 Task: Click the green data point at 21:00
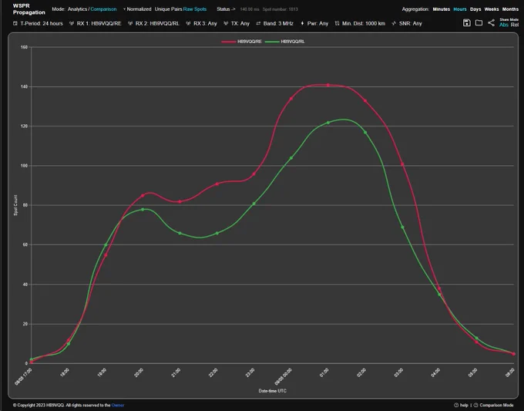coord(180,233)
